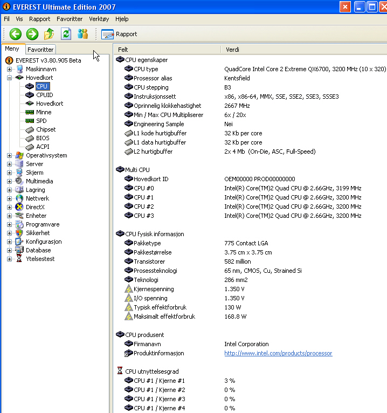Select the CPU type row
This screenshot has width=387, height=413.
[x=255, y=69]
